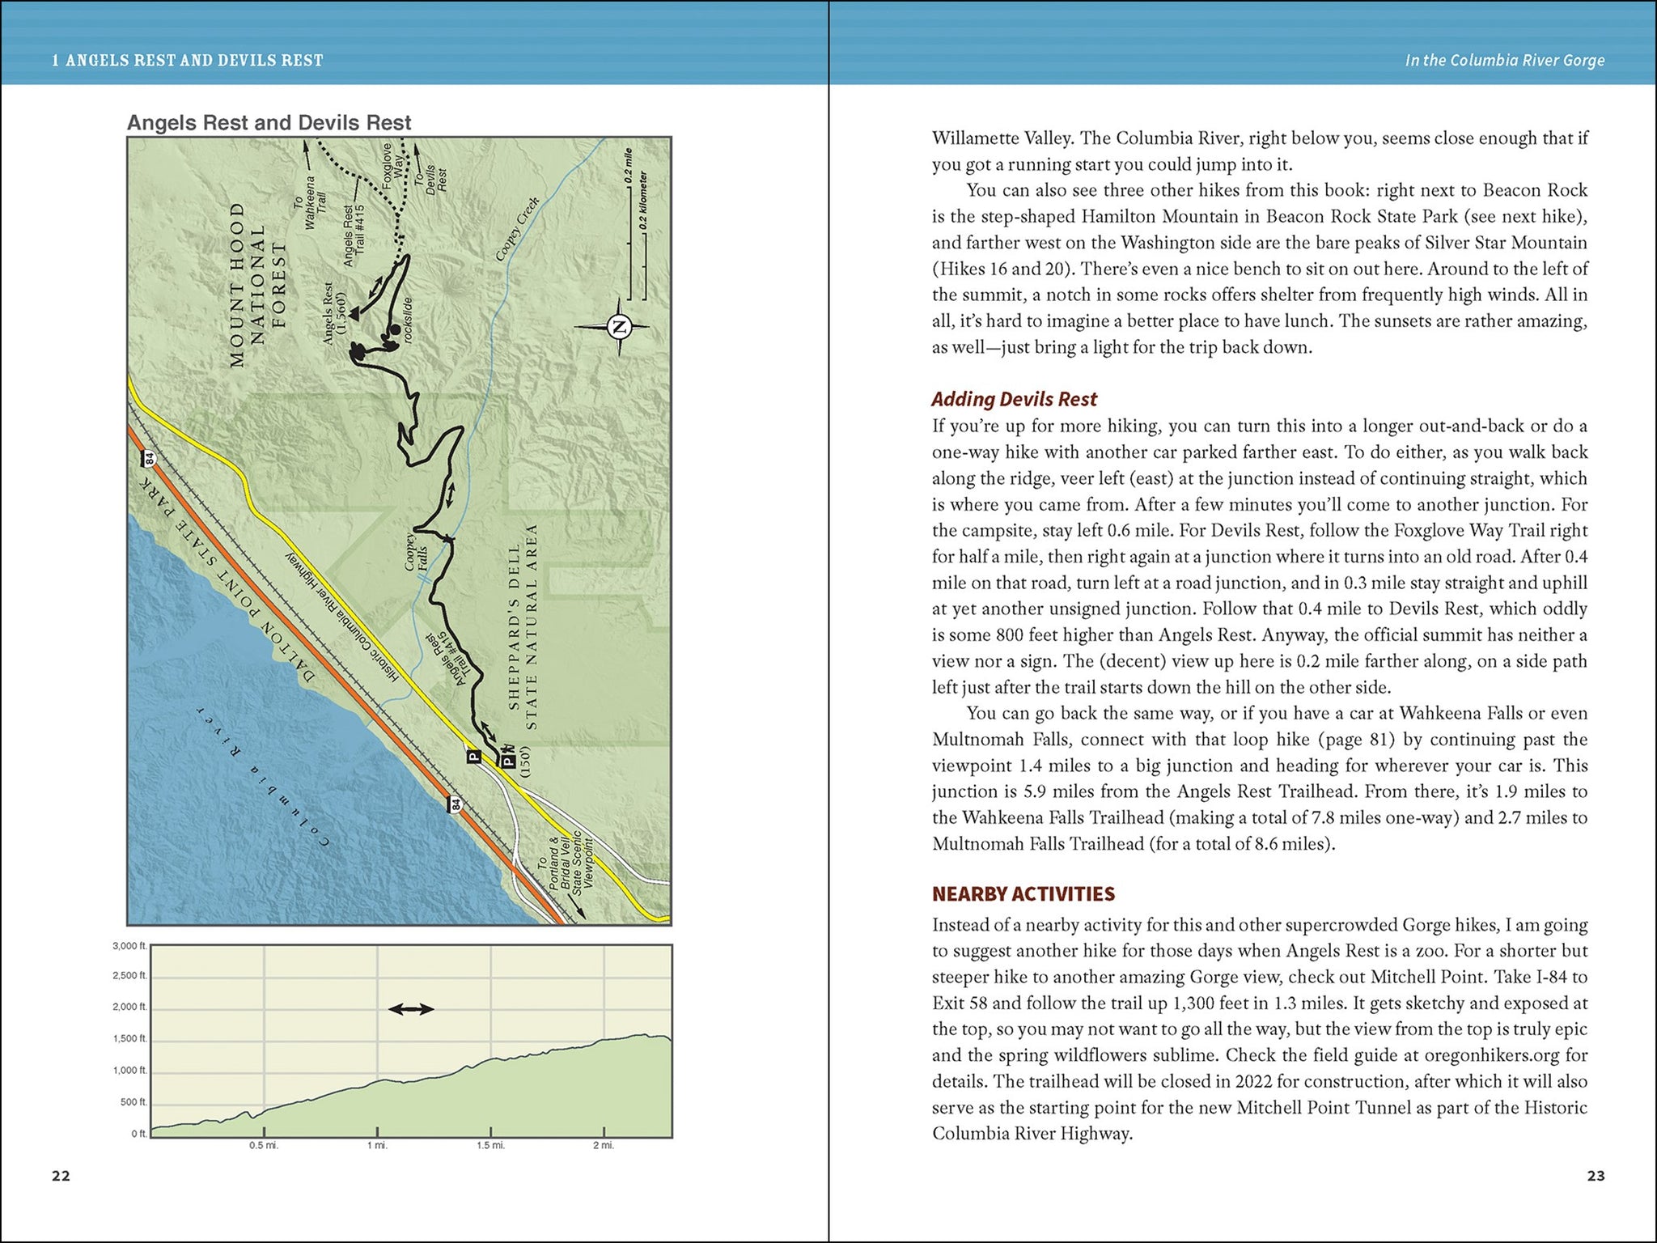Viewport: 1657px width, 1243px height.
Task: Click page number 22
Action: pyautogui.click(x=61, y=1176)
